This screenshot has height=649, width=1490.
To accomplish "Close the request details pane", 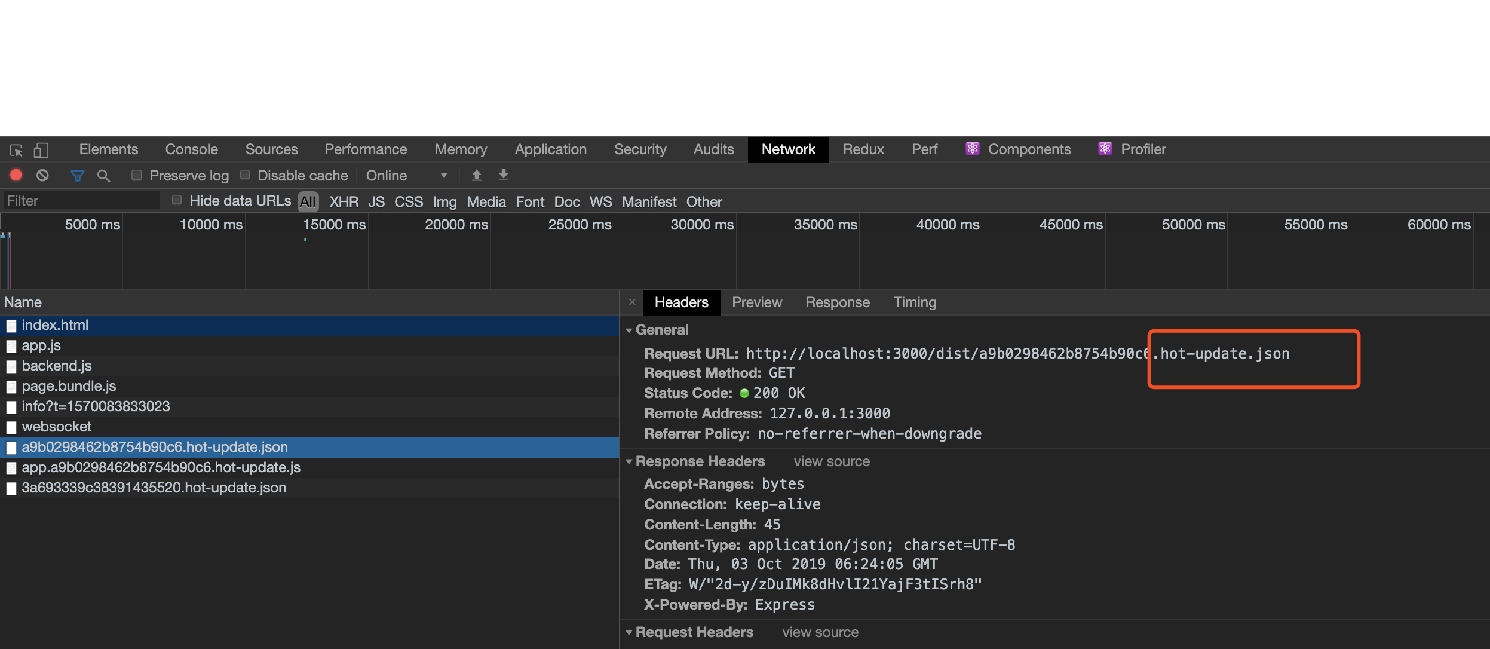I will pyautogui.click(x=632, y=302).
